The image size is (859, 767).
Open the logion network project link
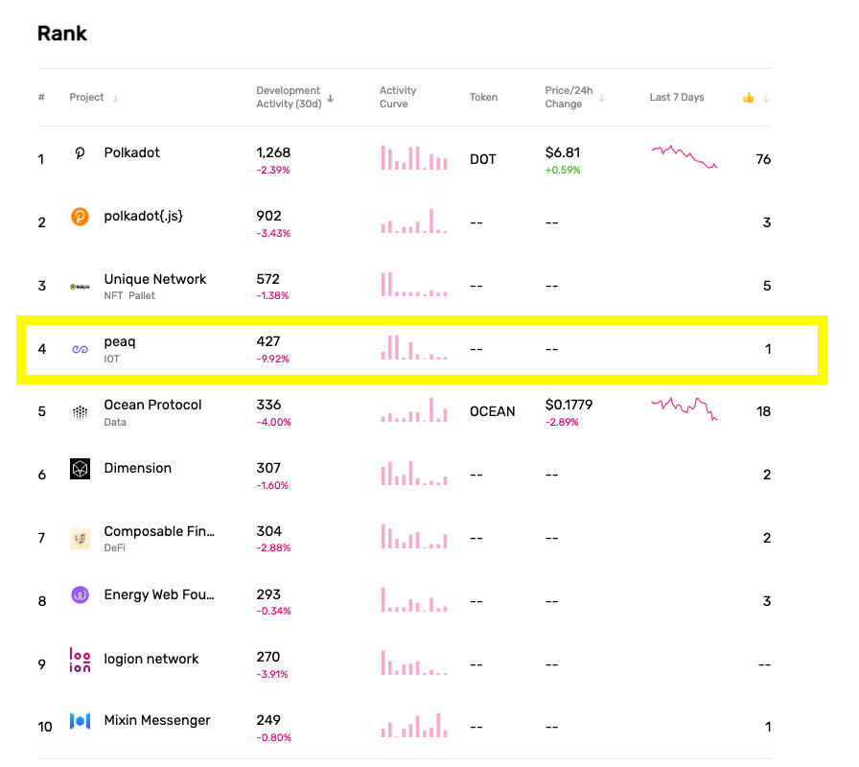click(151, 659)
